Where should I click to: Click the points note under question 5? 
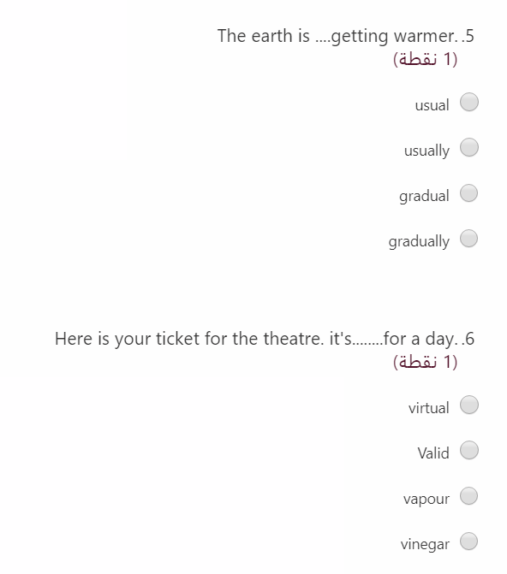[x=426, y=59]
